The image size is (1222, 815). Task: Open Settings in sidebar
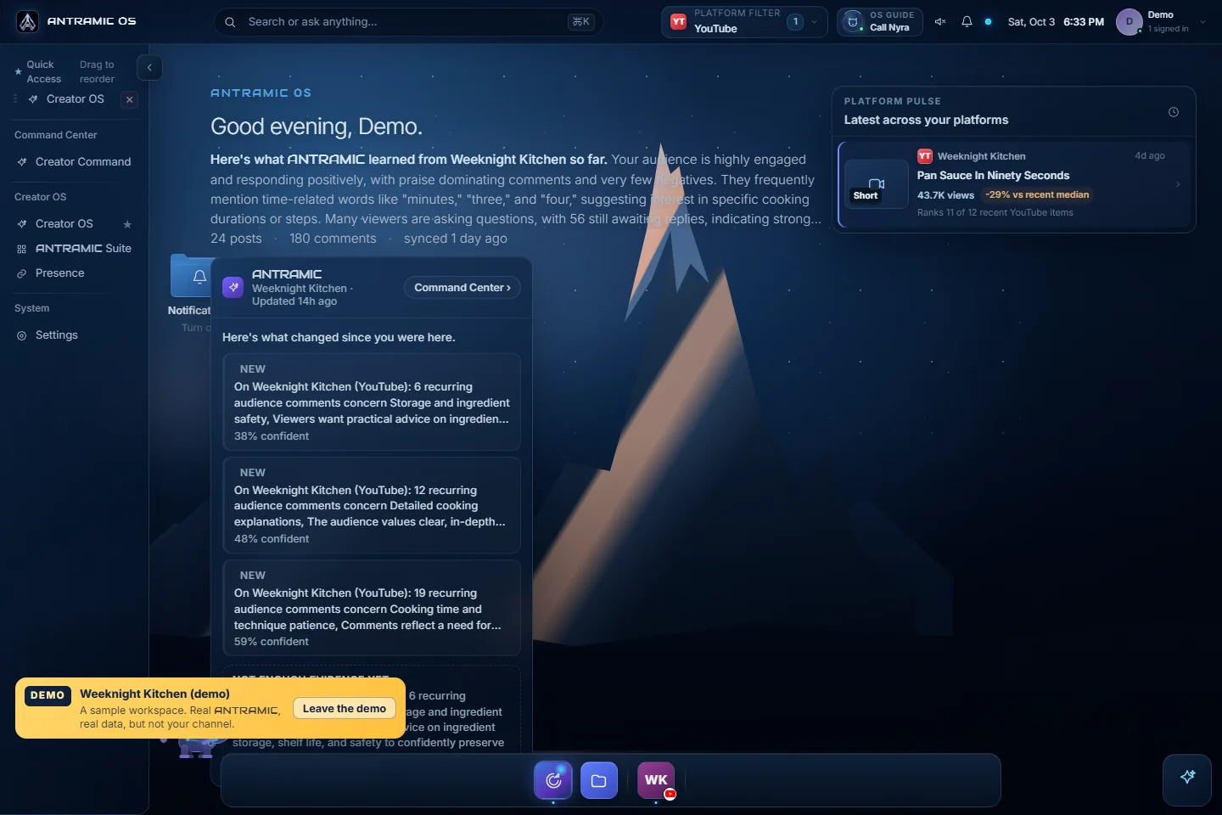point(74,335)
